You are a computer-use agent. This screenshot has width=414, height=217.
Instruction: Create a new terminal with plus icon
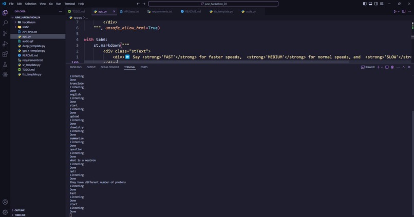[378, 67]
